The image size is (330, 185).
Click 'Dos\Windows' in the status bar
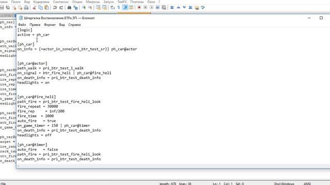coord(284,183)
